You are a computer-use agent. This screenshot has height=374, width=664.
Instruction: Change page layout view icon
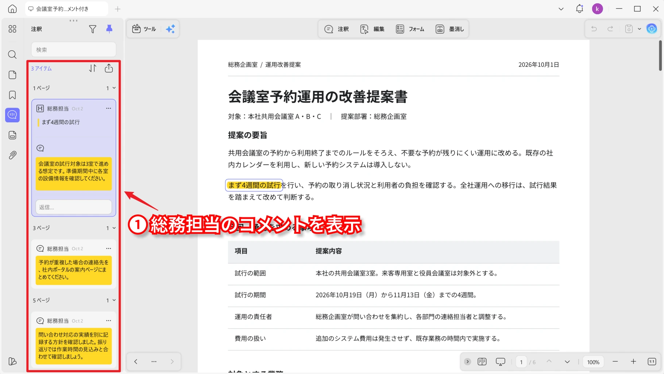tap(482, 362)
